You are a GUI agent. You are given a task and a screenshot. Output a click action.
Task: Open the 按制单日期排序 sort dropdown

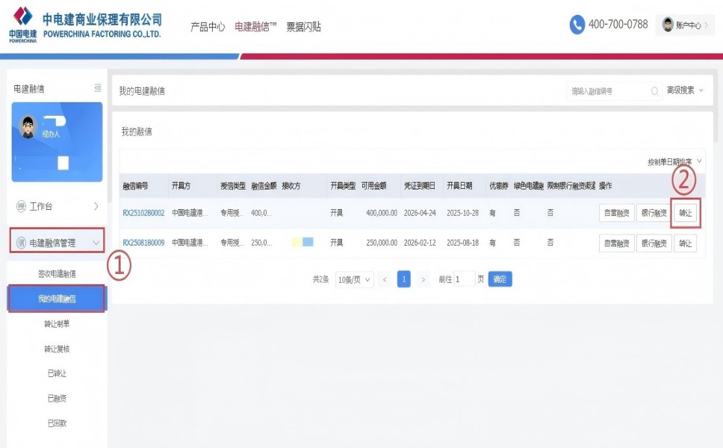coord(674,161)
